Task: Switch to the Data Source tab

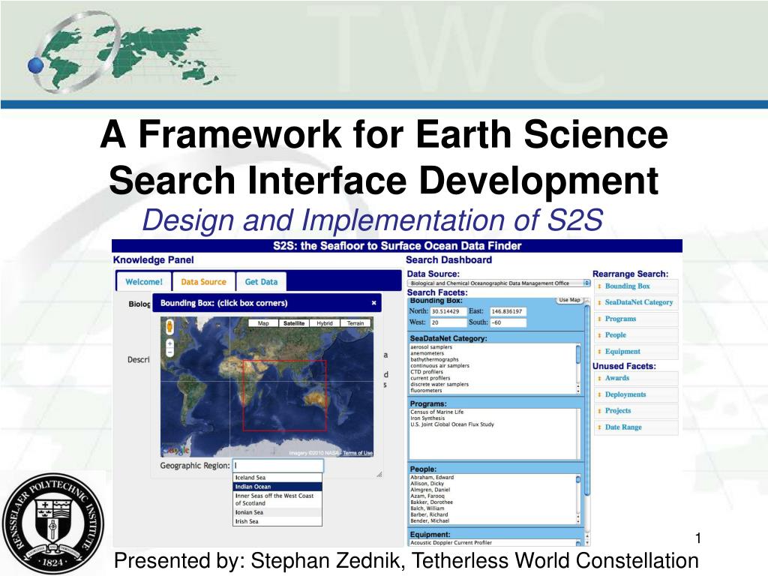Action: pyautogui.click(x=204, y=282)
